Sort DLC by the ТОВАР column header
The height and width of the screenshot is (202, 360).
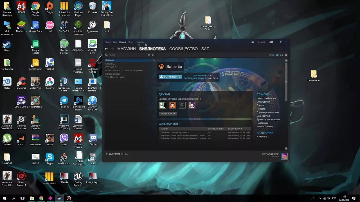[164, 129]
